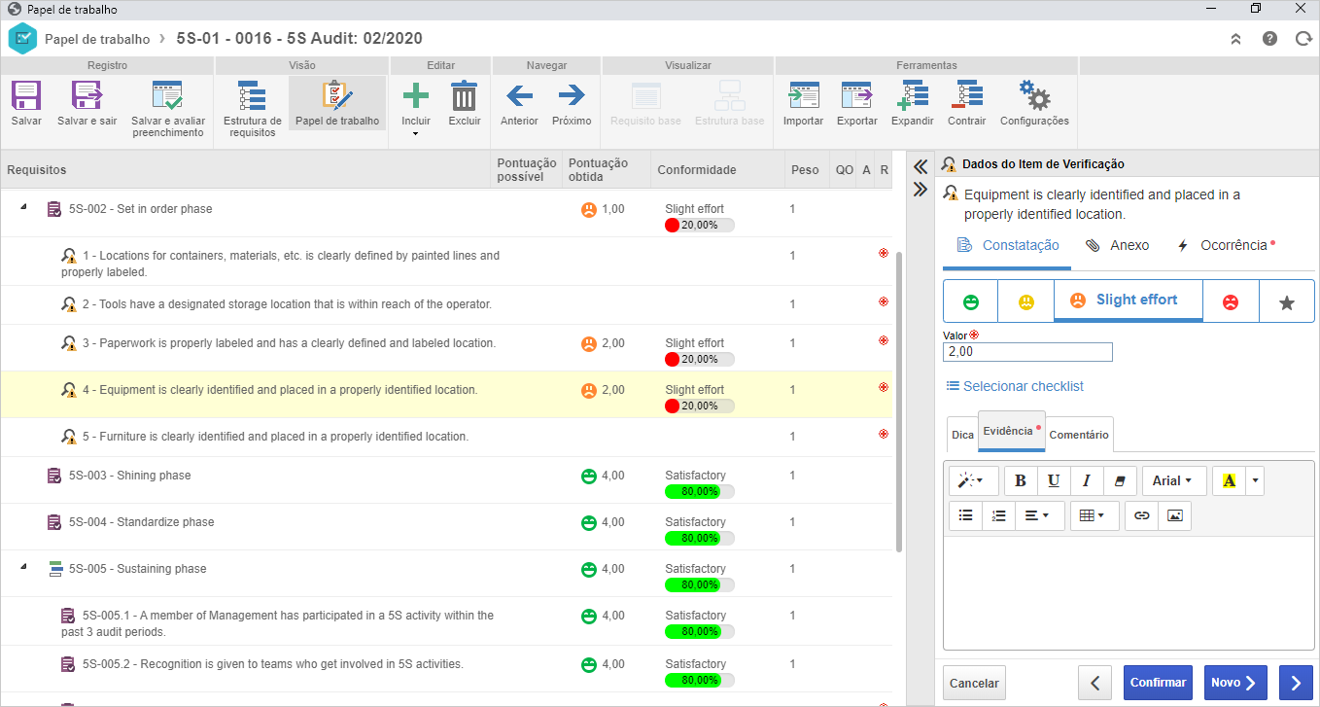Open the Evidência tab
This screenshot has width=1320, height=707.
click(x=1011, y=431)
